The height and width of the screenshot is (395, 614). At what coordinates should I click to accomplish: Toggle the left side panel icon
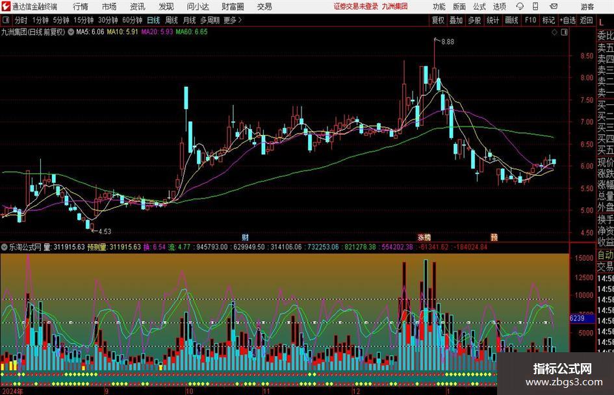[6, 20]
